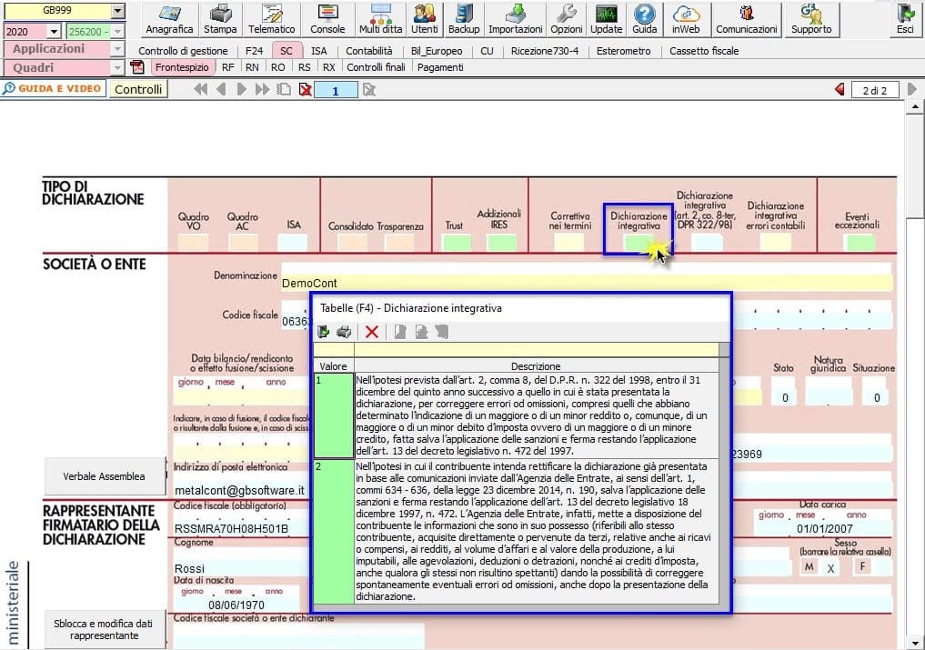Tick the Quadro AC box
This screenshot has width=925, height=650.
pos(243,243)
